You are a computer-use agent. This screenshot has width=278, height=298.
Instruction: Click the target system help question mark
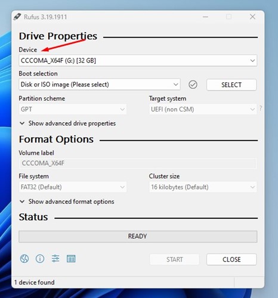coord(261,108)
